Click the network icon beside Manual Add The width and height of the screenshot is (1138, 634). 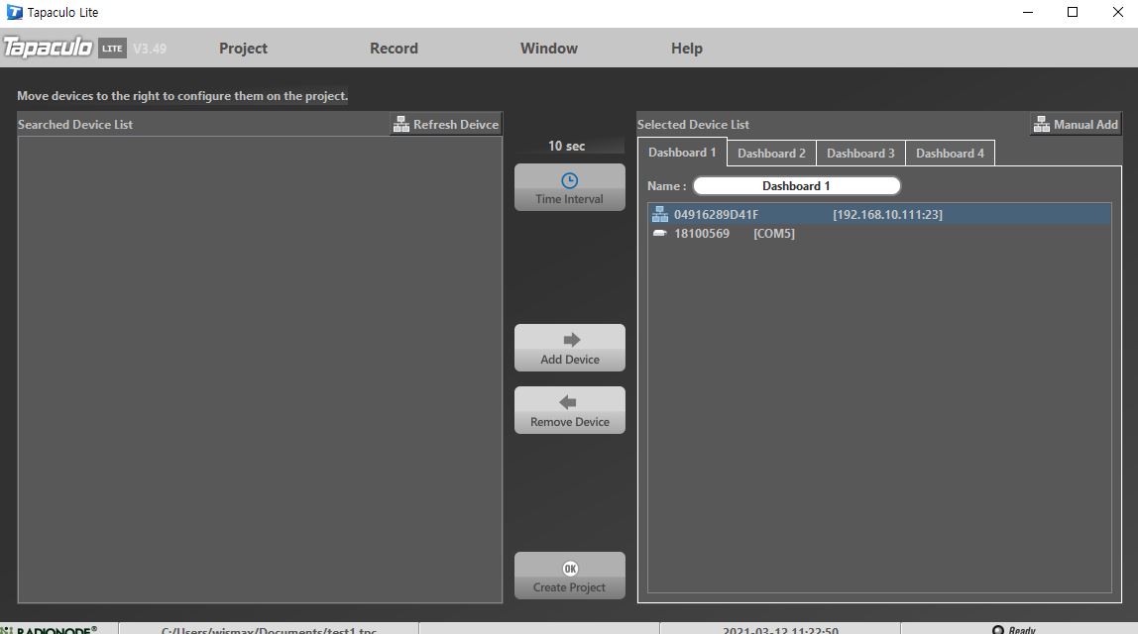tap(1042, 125)
